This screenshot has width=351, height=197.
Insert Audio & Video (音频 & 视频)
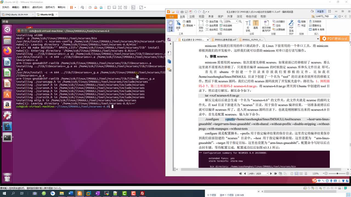tap(316, 30)
